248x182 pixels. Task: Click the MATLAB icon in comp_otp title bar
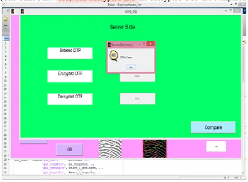tap(22, 11)
